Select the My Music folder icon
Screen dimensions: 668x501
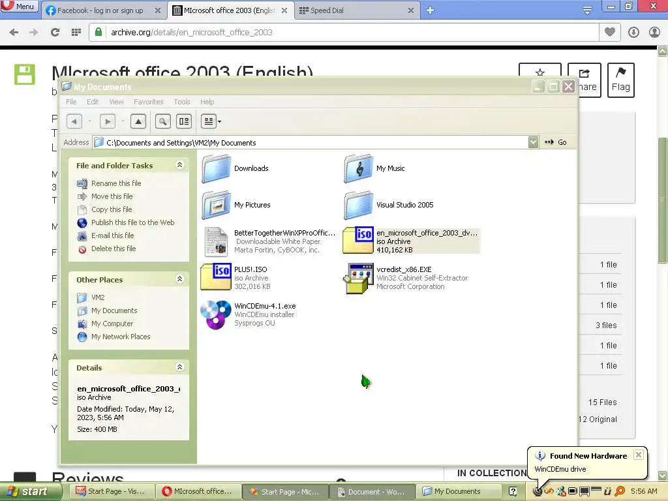[x=358, y=169]
